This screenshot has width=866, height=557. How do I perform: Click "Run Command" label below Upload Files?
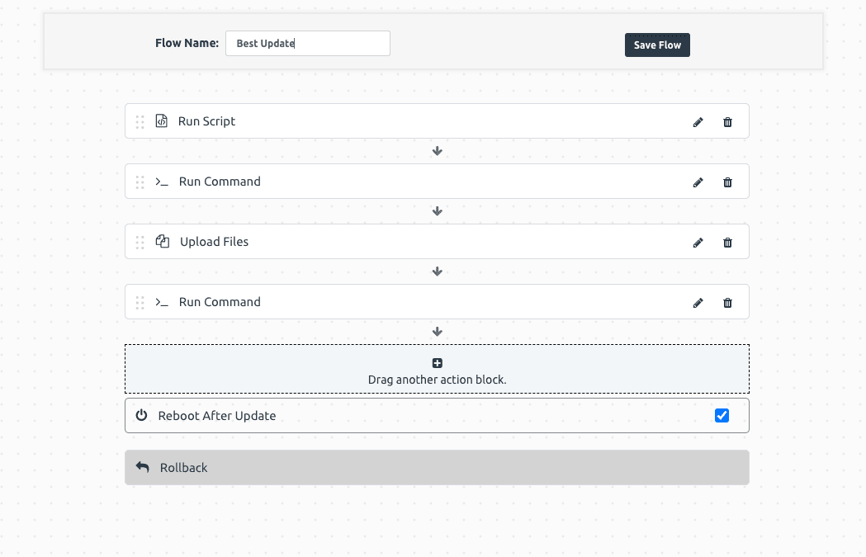tap(220, 302)
